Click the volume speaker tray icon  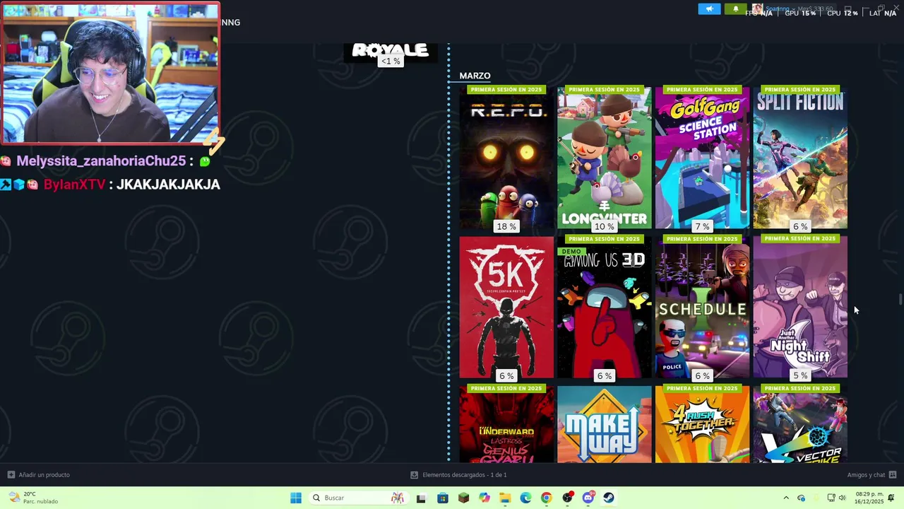click(842, 498)
